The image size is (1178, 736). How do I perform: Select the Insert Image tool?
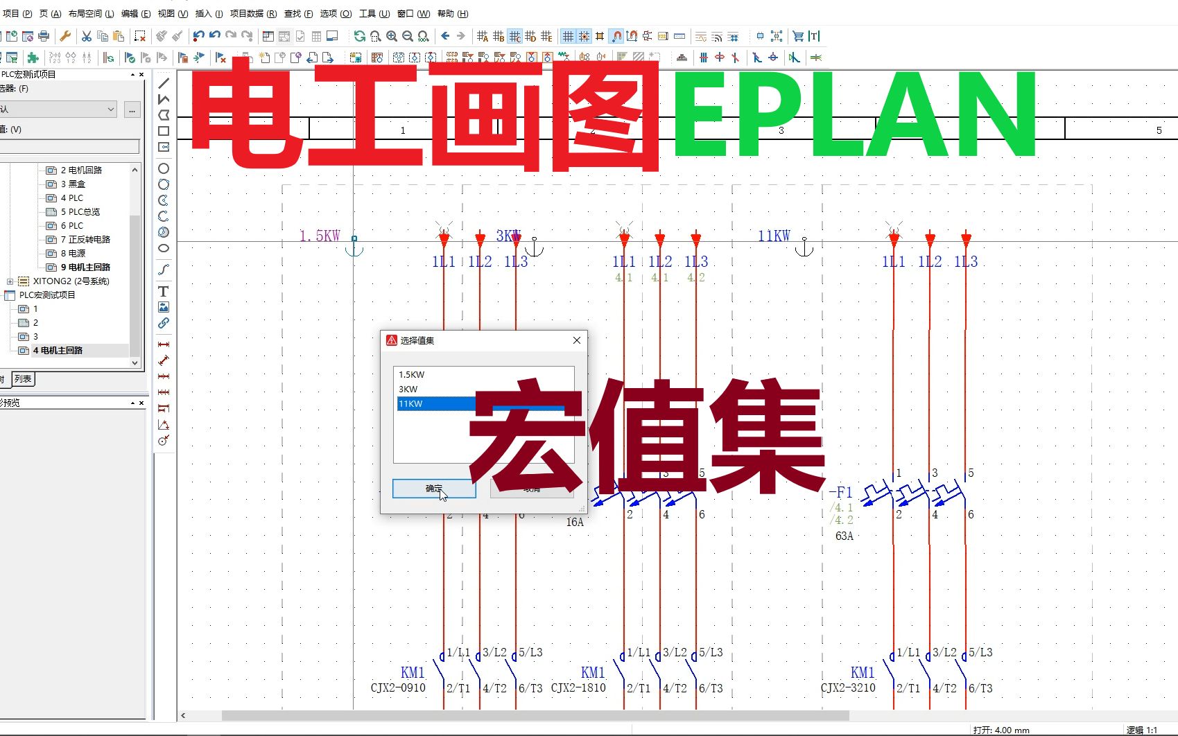[x=164, y=307]
